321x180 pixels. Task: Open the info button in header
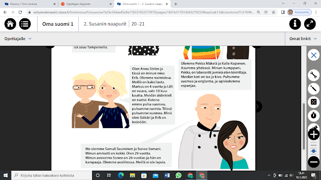[x=295, y=24]
